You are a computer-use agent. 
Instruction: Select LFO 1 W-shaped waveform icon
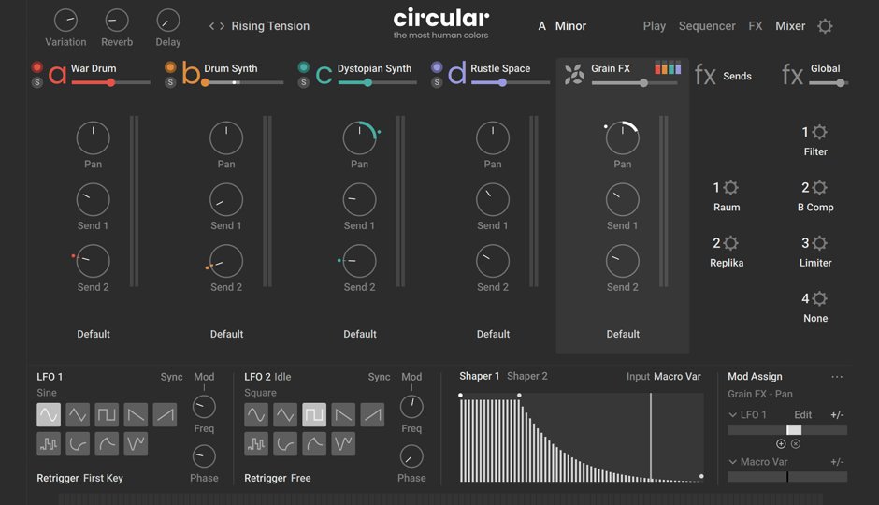pos(136,444)
